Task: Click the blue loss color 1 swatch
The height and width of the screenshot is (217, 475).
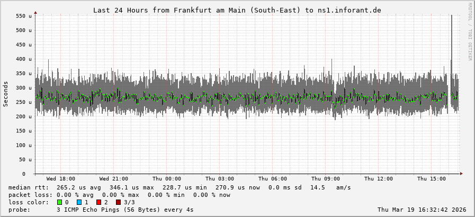Action: [x=79, y=202]
